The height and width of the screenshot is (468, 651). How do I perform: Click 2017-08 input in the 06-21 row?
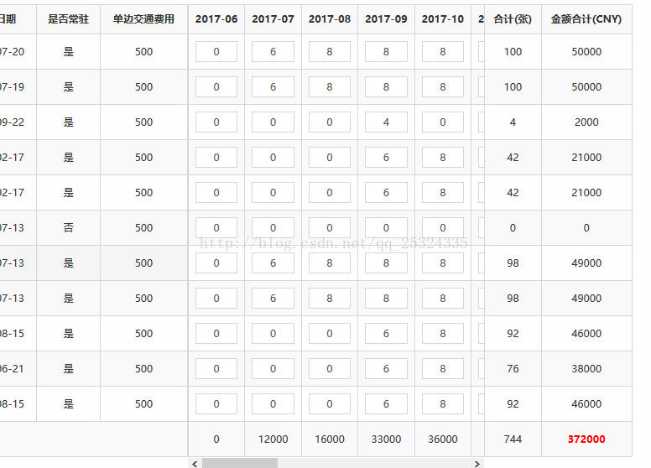click(329, 369)
